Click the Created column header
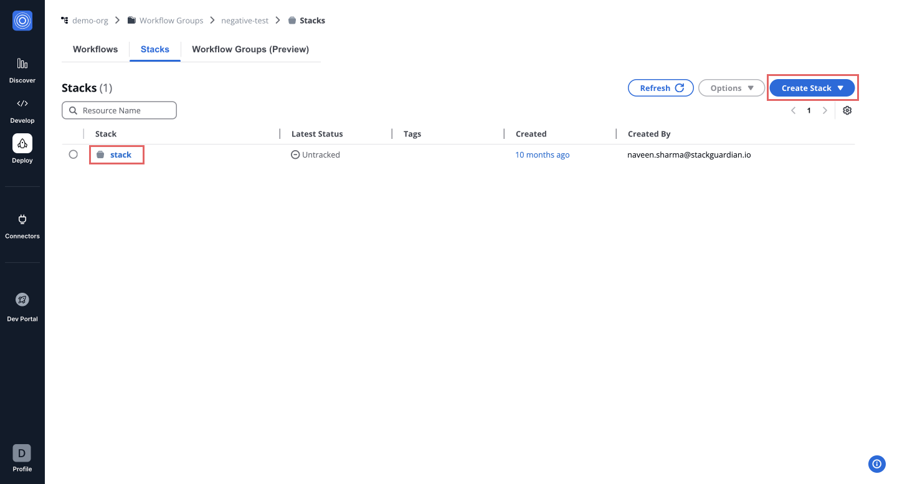 coord(531,134)
